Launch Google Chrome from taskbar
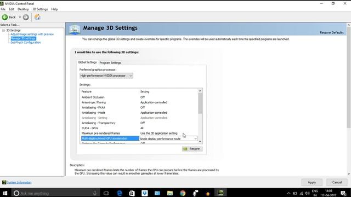The image size is (351, 197). click(183, 193)
